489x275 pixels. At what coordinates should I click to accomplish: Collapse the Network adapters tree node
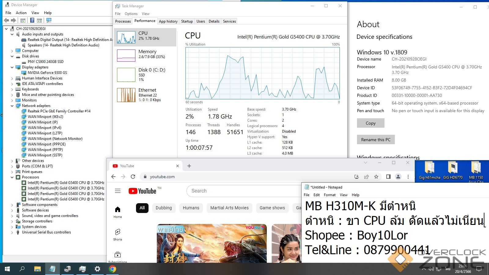click(12, 106)
